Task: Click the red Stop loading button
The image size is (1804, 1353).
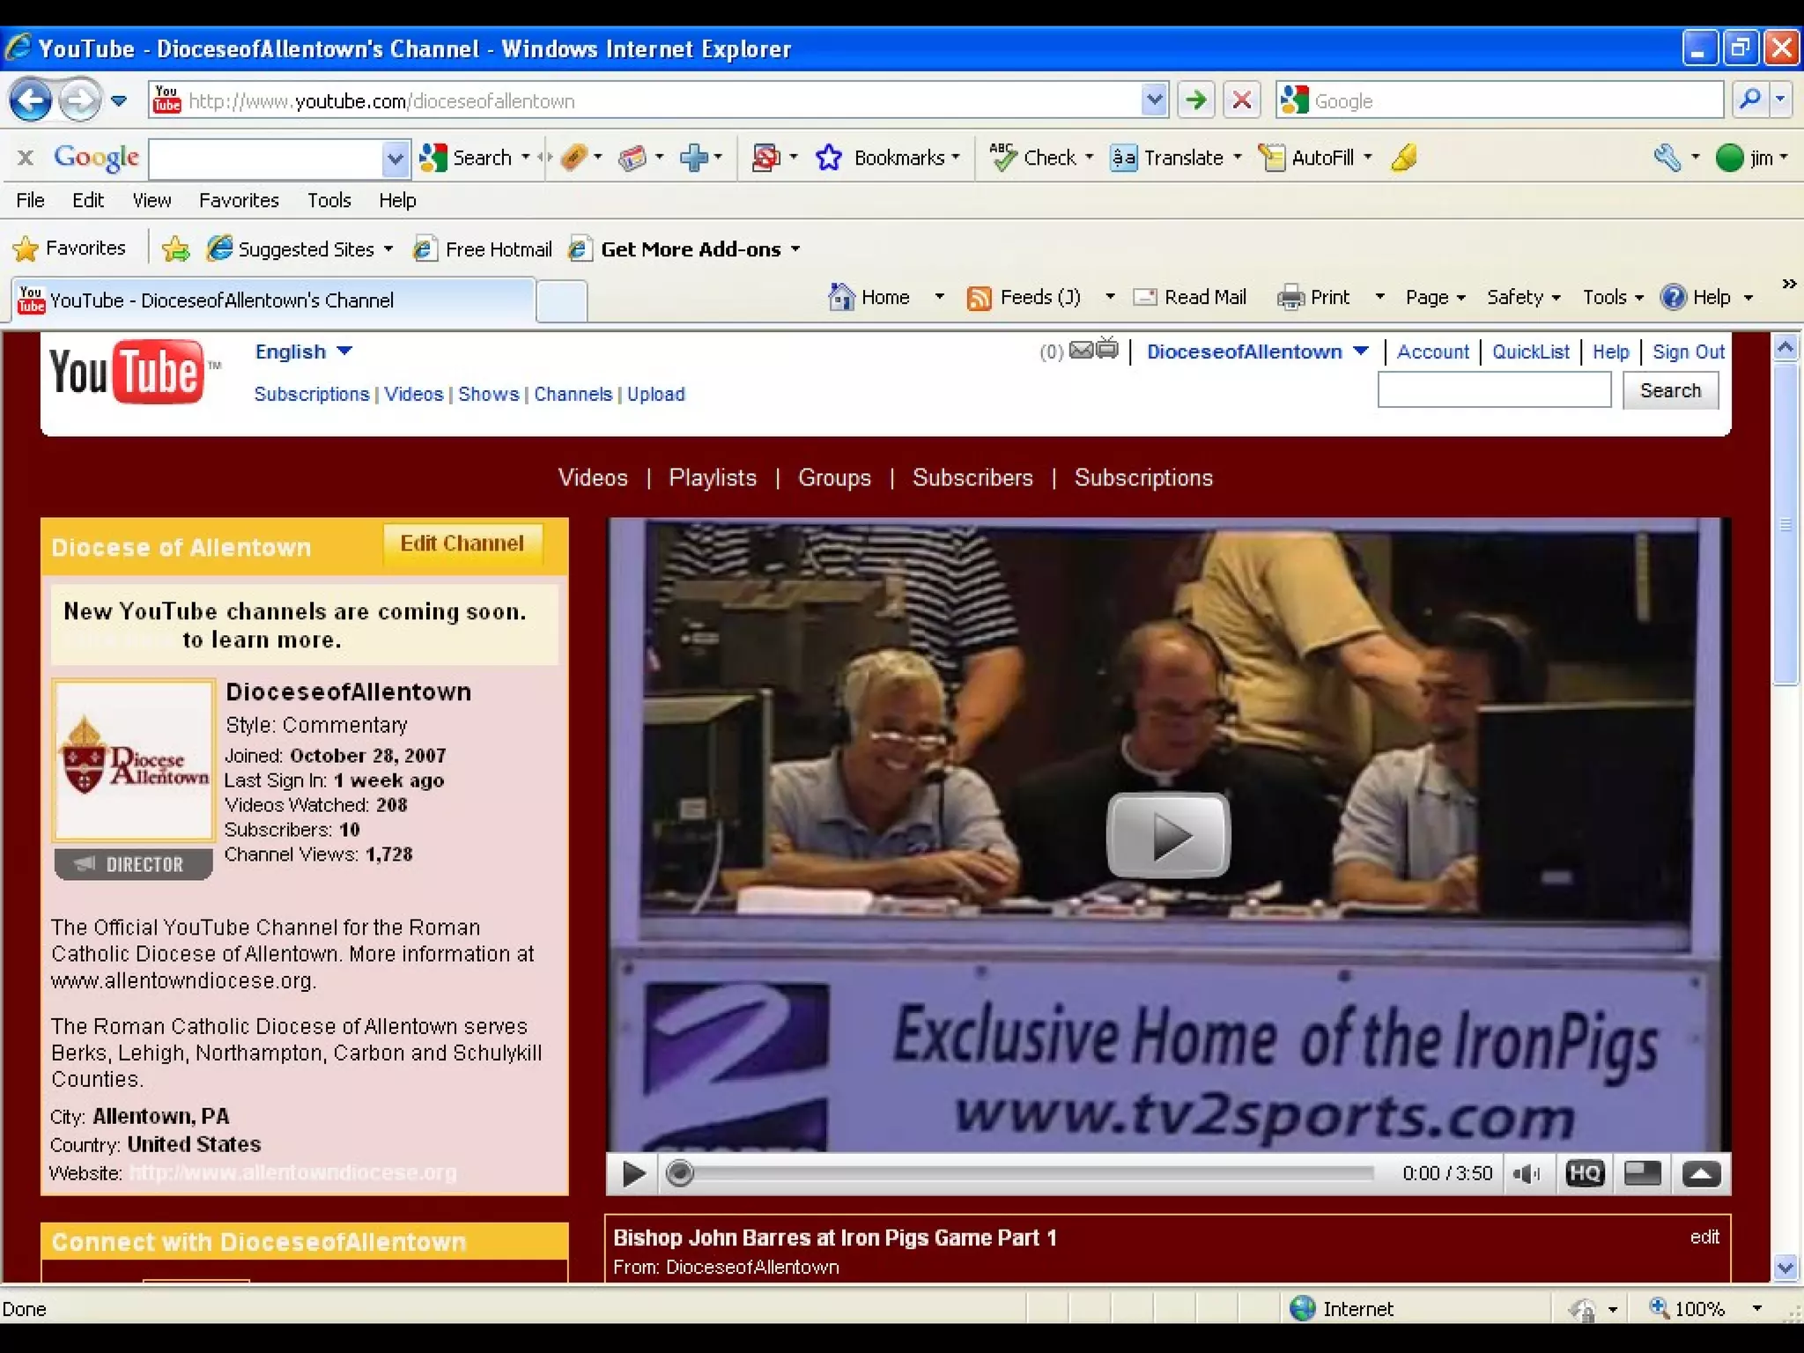Action: 1242,100
